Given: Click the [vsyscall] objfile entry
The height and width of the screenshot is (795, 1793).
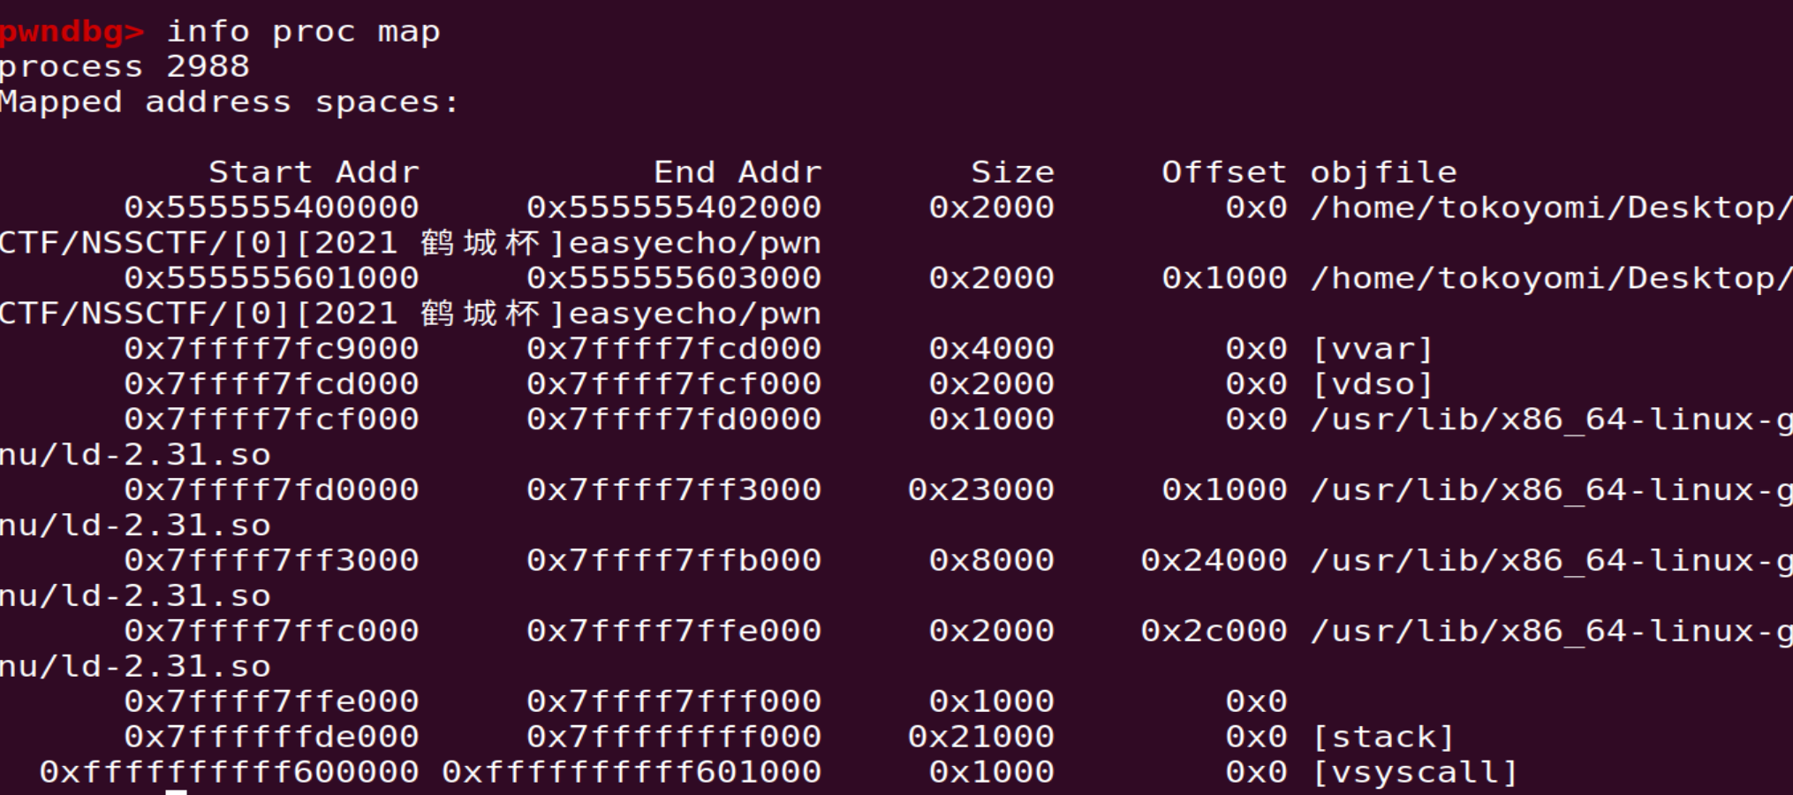Looking at the screenshot, I should (x=1414, y=772).
